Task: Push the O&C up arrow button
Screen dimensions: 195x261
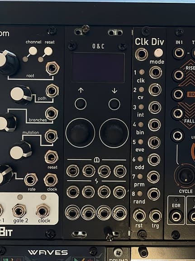Action: click(81, 104)
